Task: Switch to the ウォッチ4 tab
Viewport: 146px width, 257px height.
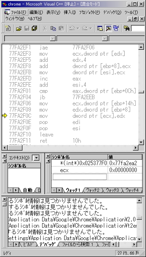Action: pos(132,190)
